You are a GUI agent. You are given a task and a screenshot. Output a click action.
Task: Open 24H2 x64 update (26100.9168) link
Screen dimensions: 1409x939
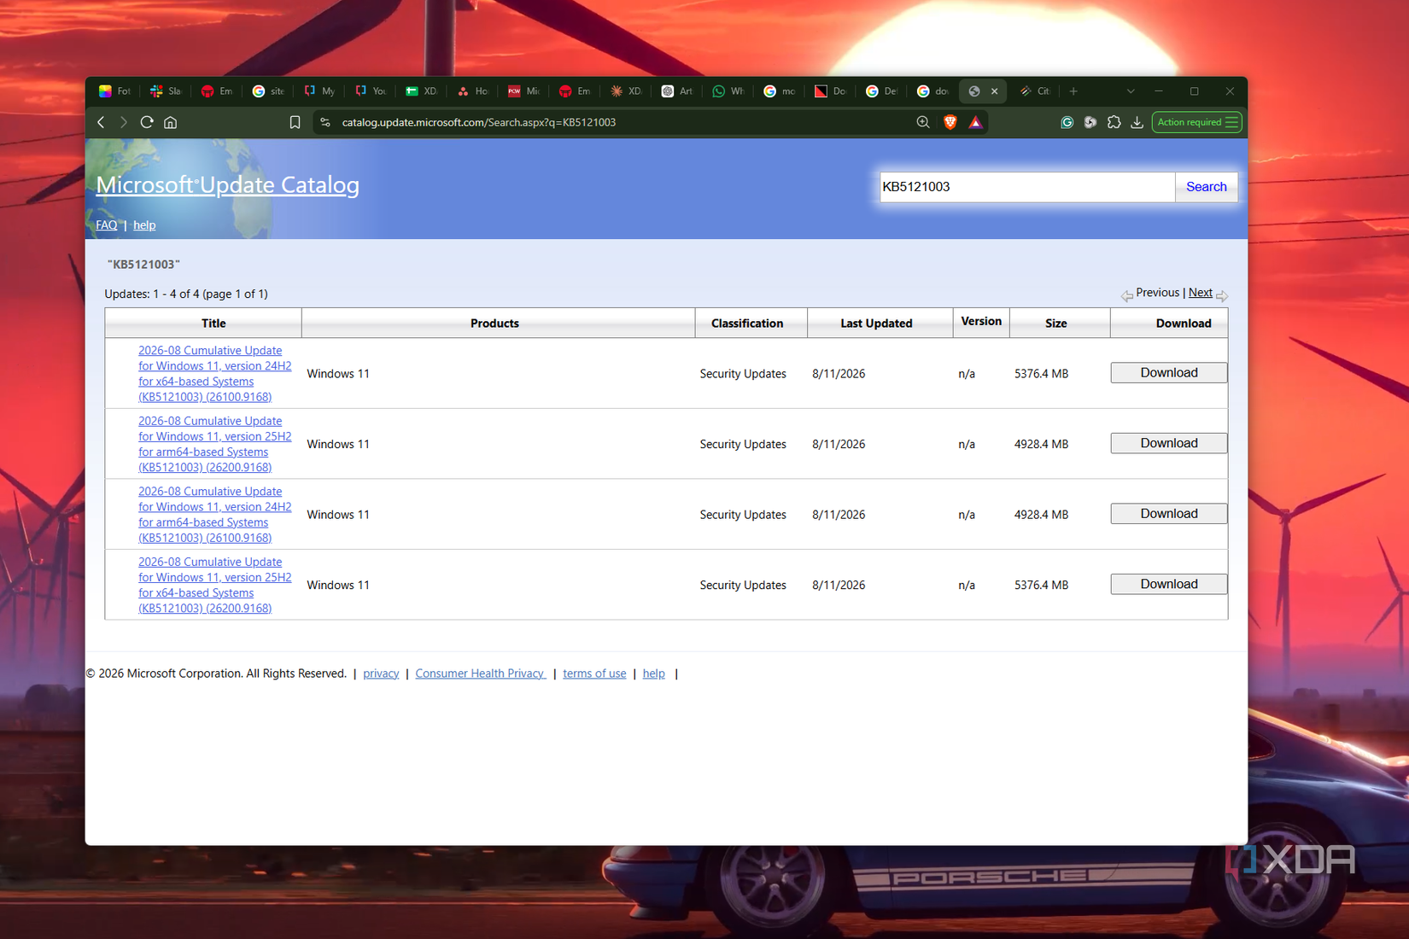tap(215, 374)
